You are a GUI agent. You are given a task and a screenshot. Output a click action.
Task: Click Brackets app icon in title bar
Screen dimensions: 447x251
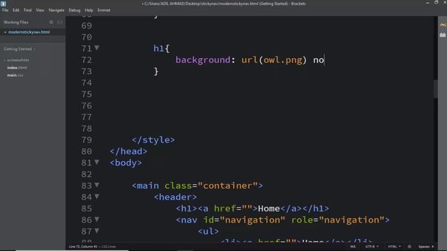3,3
